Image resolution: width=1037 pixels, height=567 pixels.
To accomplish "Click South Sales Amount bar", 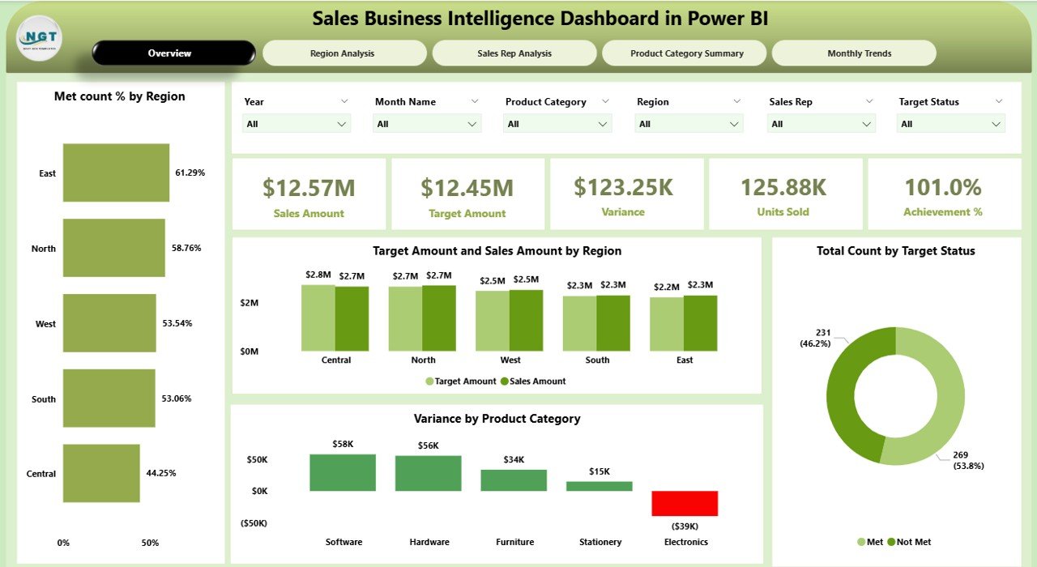I will click(613, 323).
